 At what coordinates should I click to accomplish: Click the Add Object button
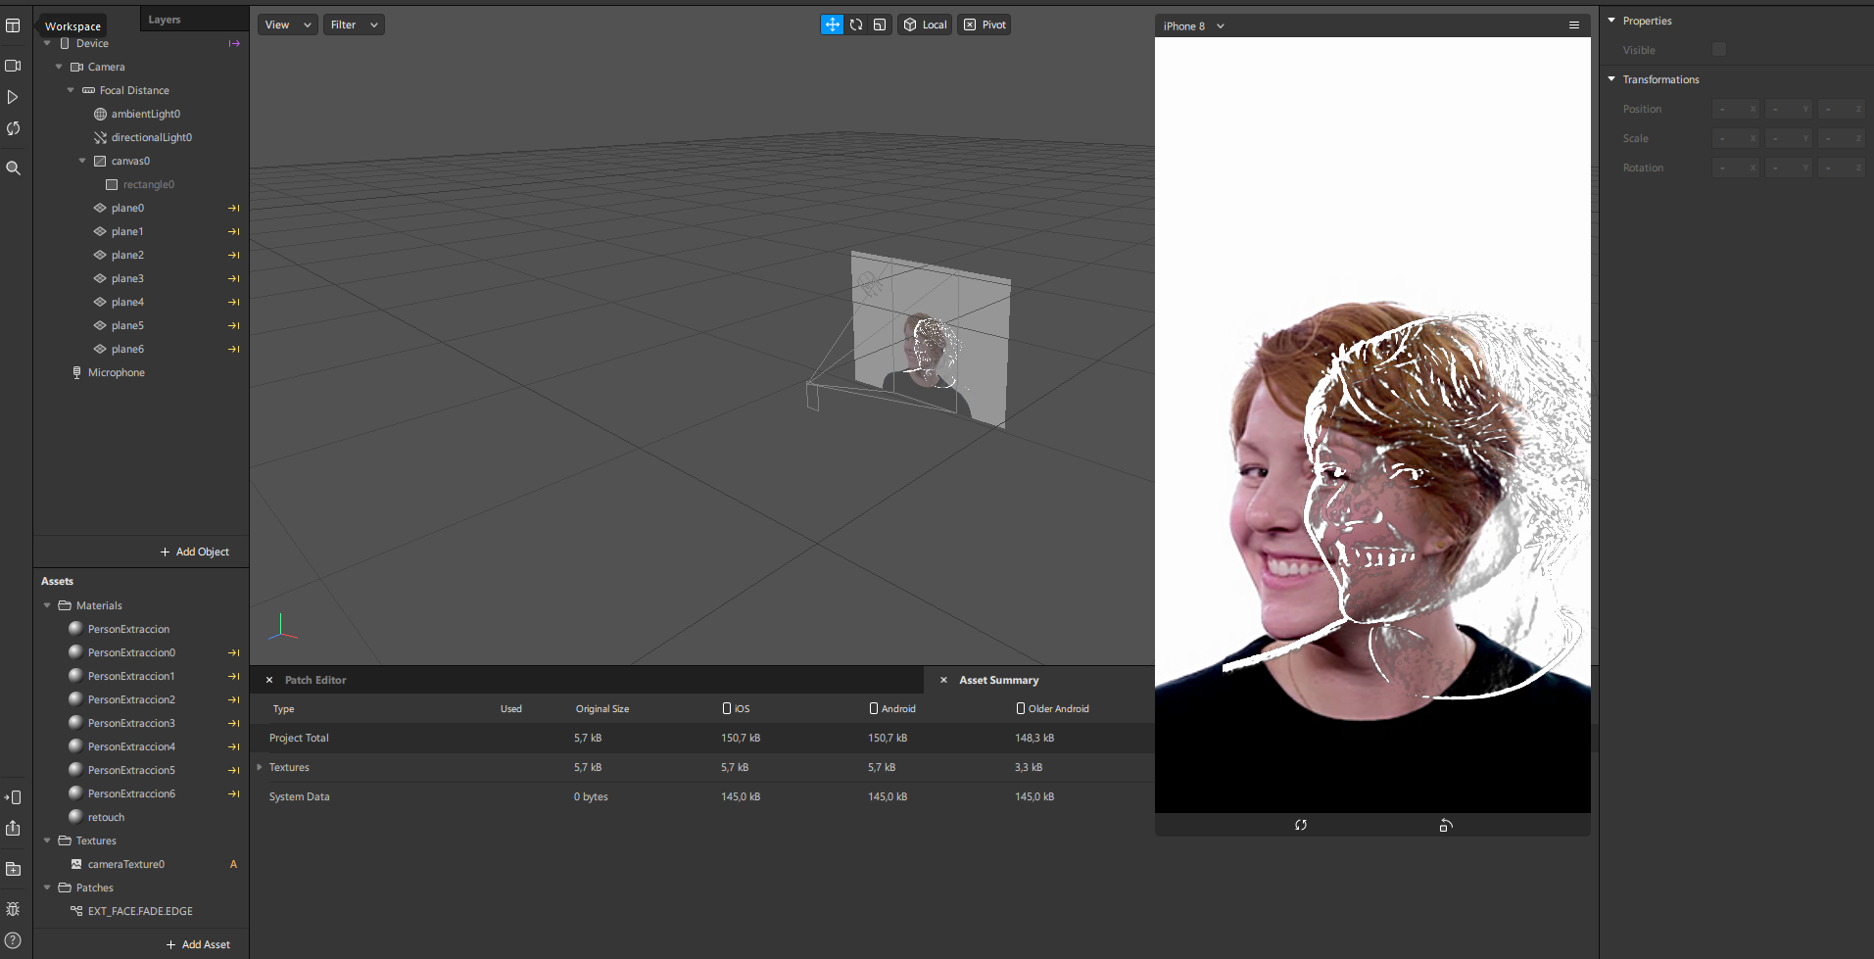(x=194, y=552)
